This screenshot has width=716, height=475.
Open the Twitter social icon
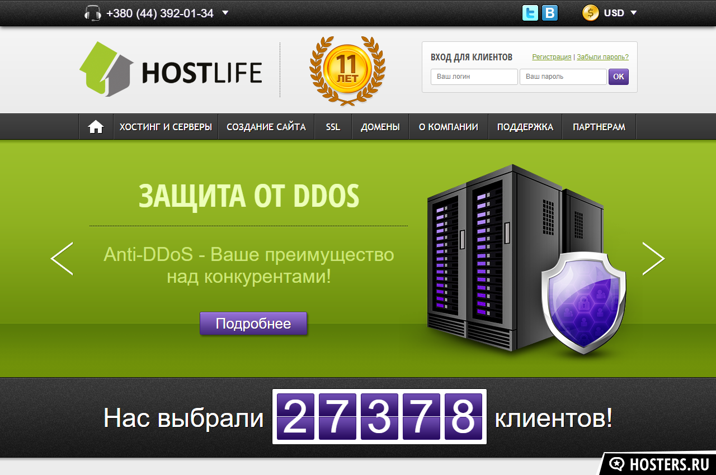tap(530, 13)
